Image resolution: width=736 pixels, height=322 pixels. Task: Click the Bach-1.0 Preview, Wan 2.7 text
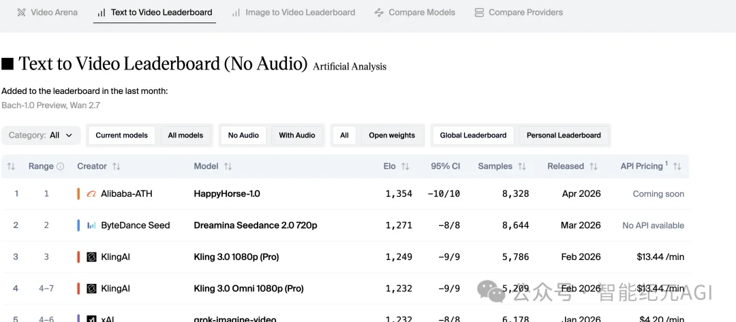pyautogui.click(x=50, y=106)
